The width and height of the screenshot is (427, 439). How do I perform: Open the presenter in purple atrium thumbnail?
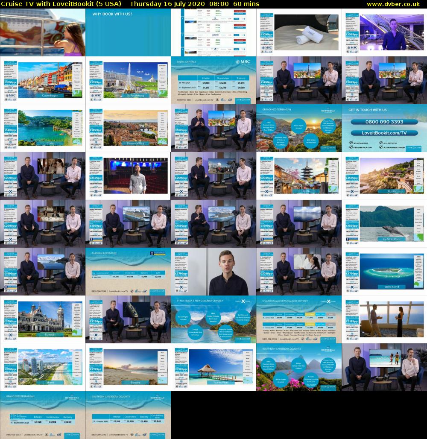click(384, 32)
